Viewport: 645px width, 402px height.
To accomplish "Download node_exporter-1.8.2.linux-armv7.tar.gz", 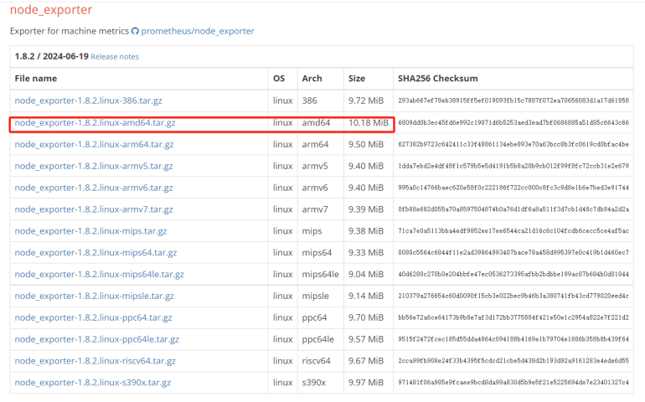I will coord(94,209).
